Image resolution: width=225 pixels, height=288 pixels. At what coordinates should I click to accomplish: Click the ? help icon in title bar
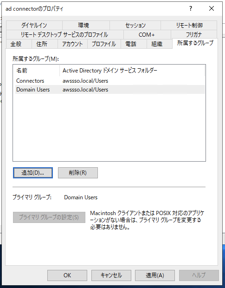tap(191, 8)
